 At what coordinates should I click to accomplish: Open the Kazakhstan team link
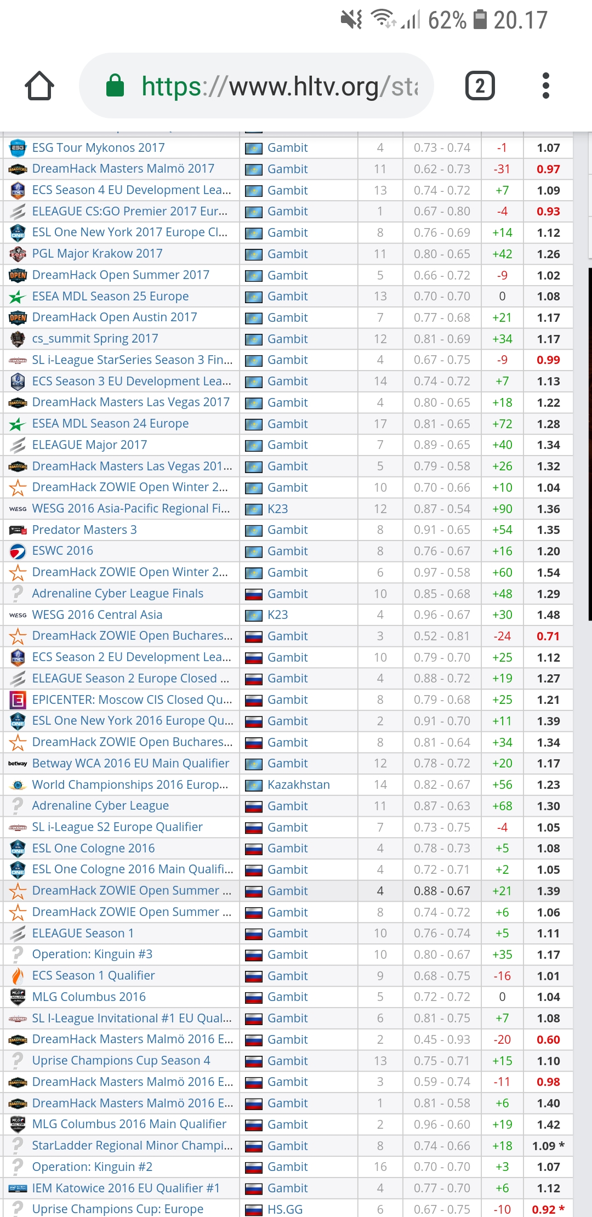point(299,784)
